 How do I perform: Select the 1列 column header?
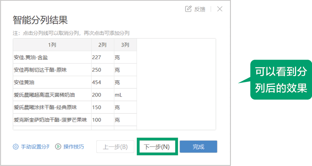[52, 45]
